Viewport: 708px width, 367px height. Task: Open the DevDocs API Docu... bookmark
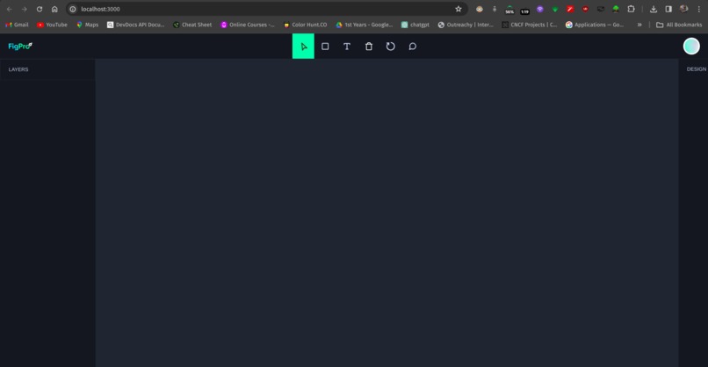tap(135, 25)
